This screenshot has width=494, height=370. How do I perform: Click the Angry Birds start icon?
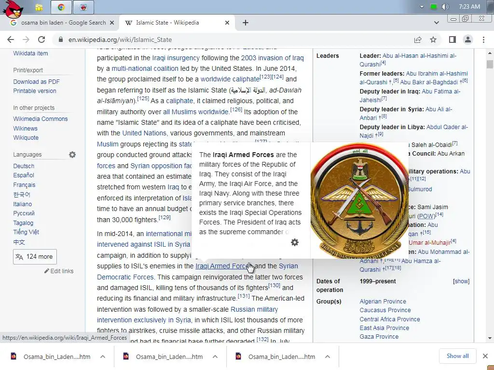13,10
